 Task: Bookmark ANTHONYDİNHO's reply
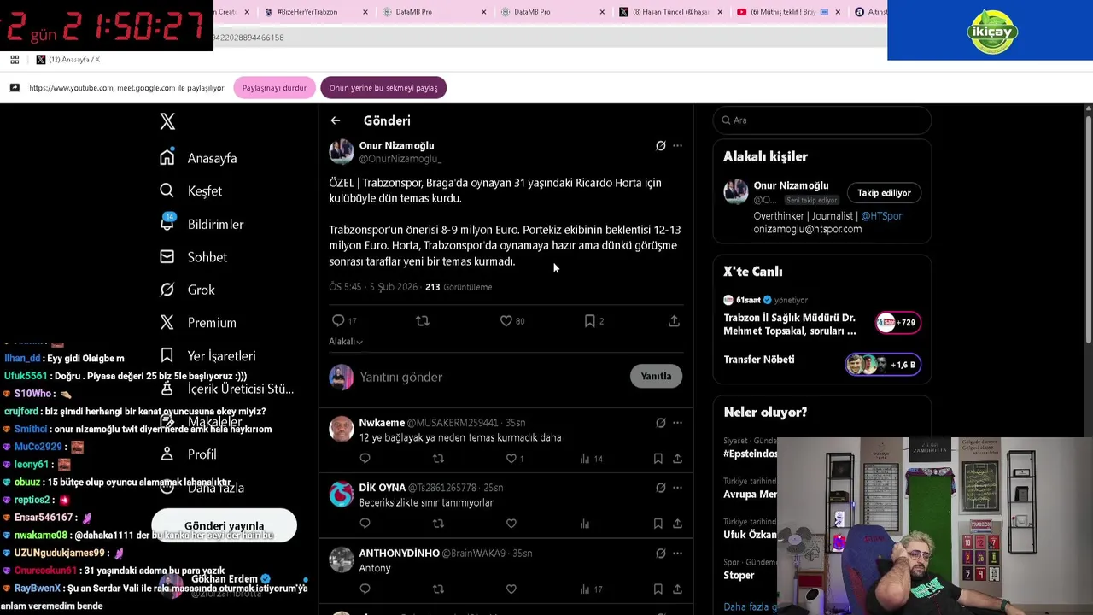(x=658, y=589)
